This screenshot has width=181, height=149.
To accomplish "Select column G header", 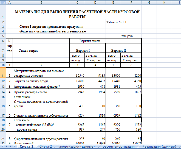I will point(149,2).
